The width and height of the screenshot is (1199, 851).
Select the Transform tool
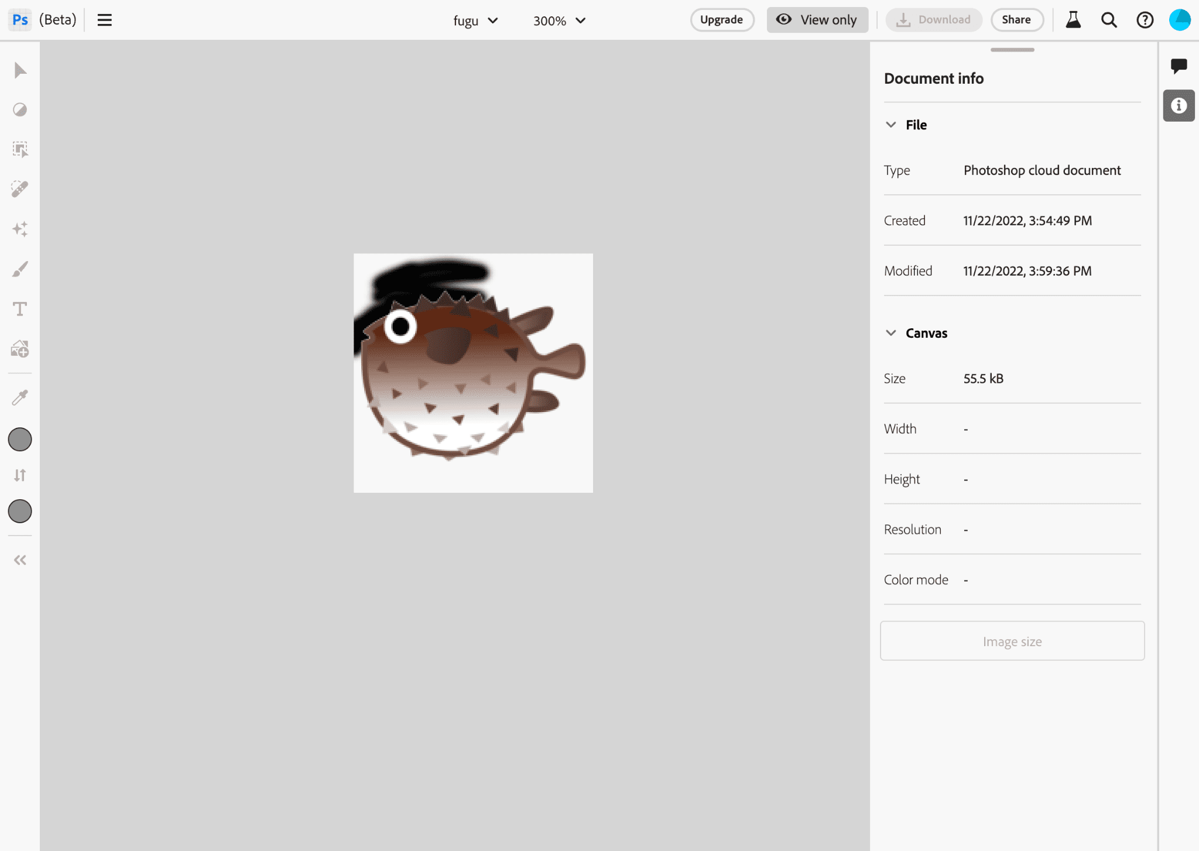point(20,149)
